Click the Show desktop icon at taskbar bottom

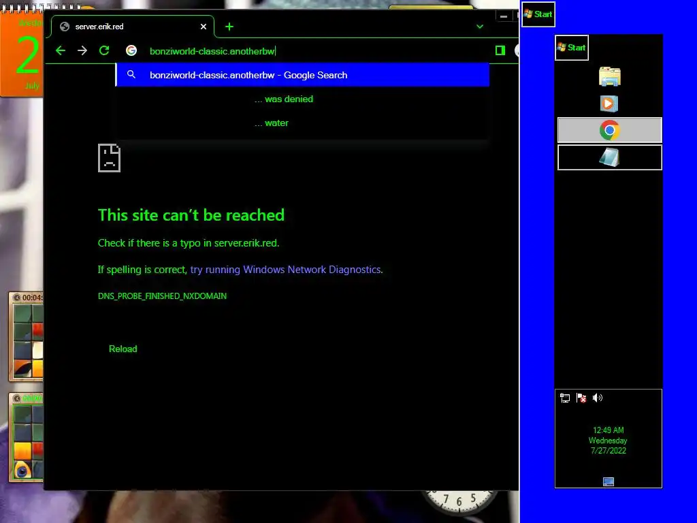[609, 481]
